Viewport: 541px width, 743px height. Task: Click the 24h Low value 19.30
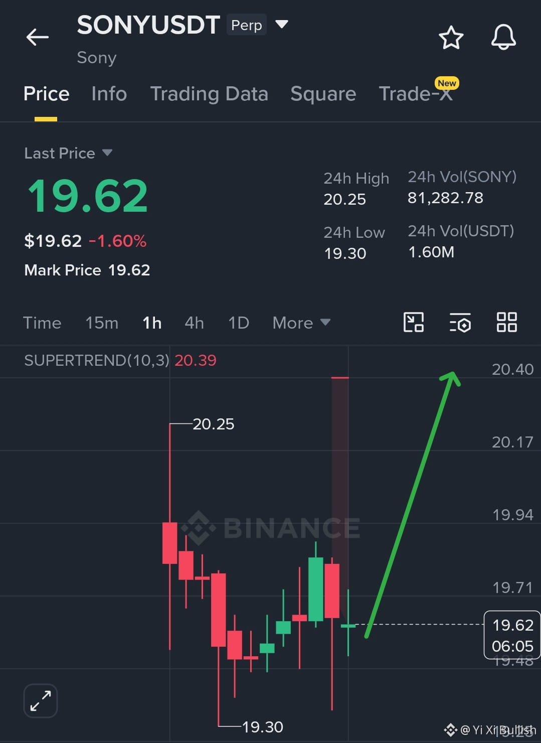click(x=345, y=253)
